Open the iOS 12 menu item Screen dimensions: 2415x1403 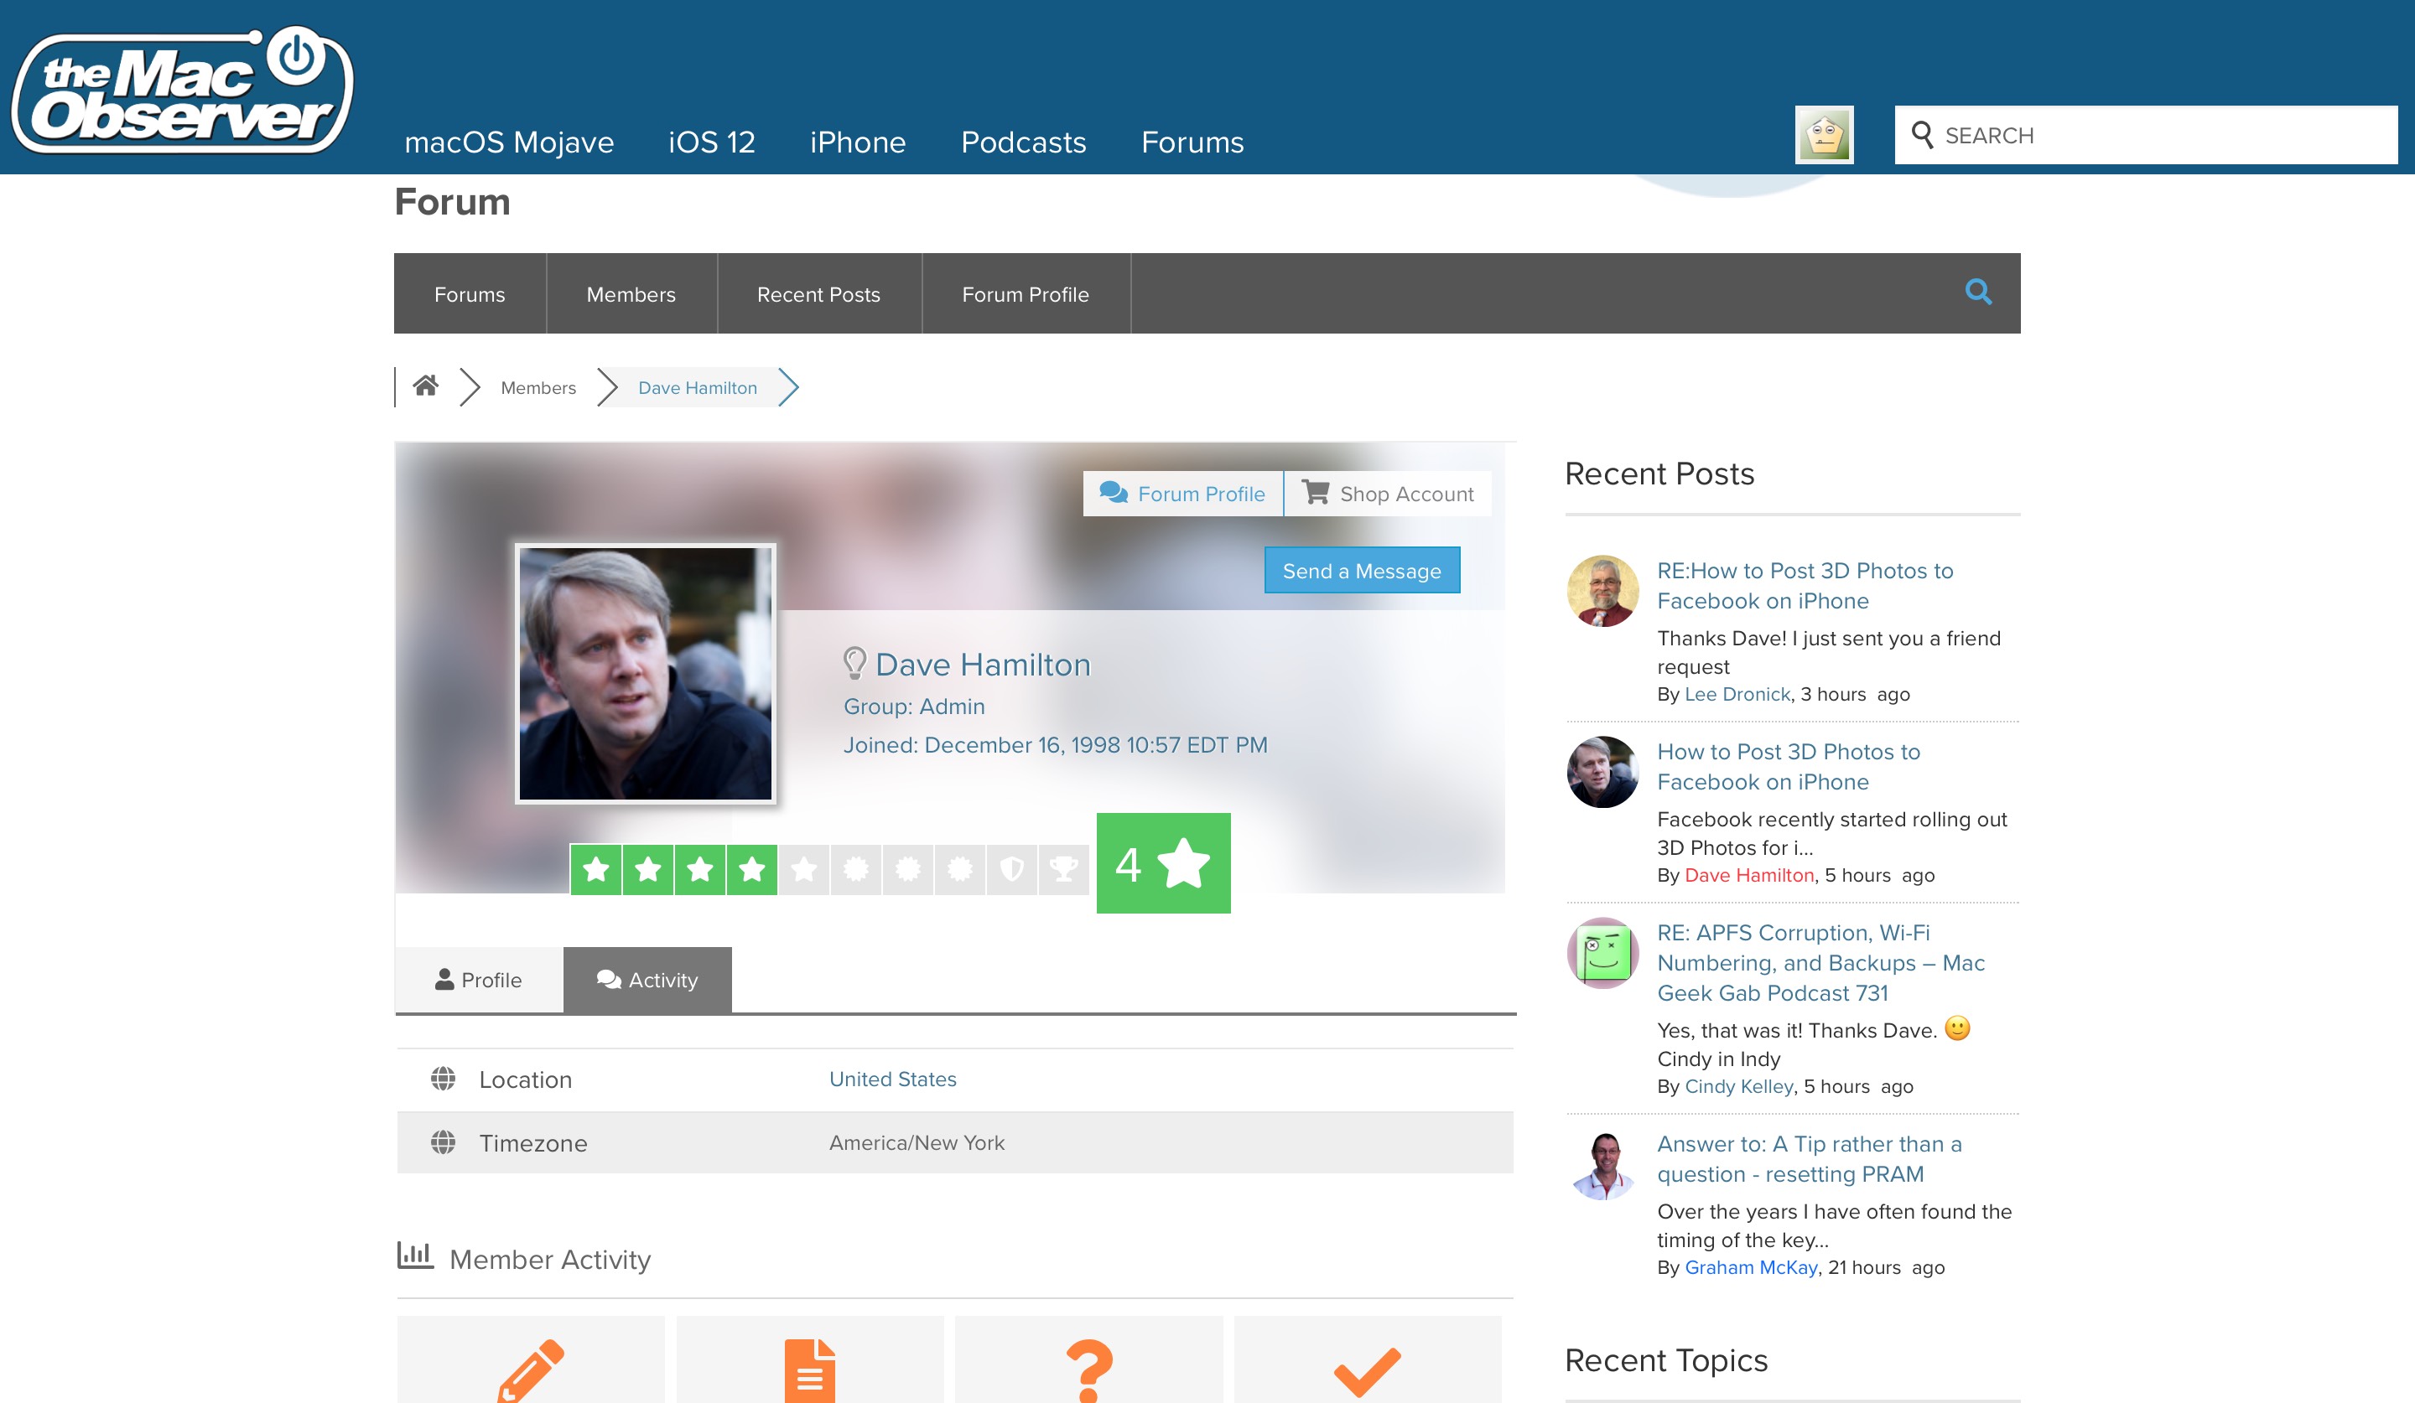click(x=711, y=142)
